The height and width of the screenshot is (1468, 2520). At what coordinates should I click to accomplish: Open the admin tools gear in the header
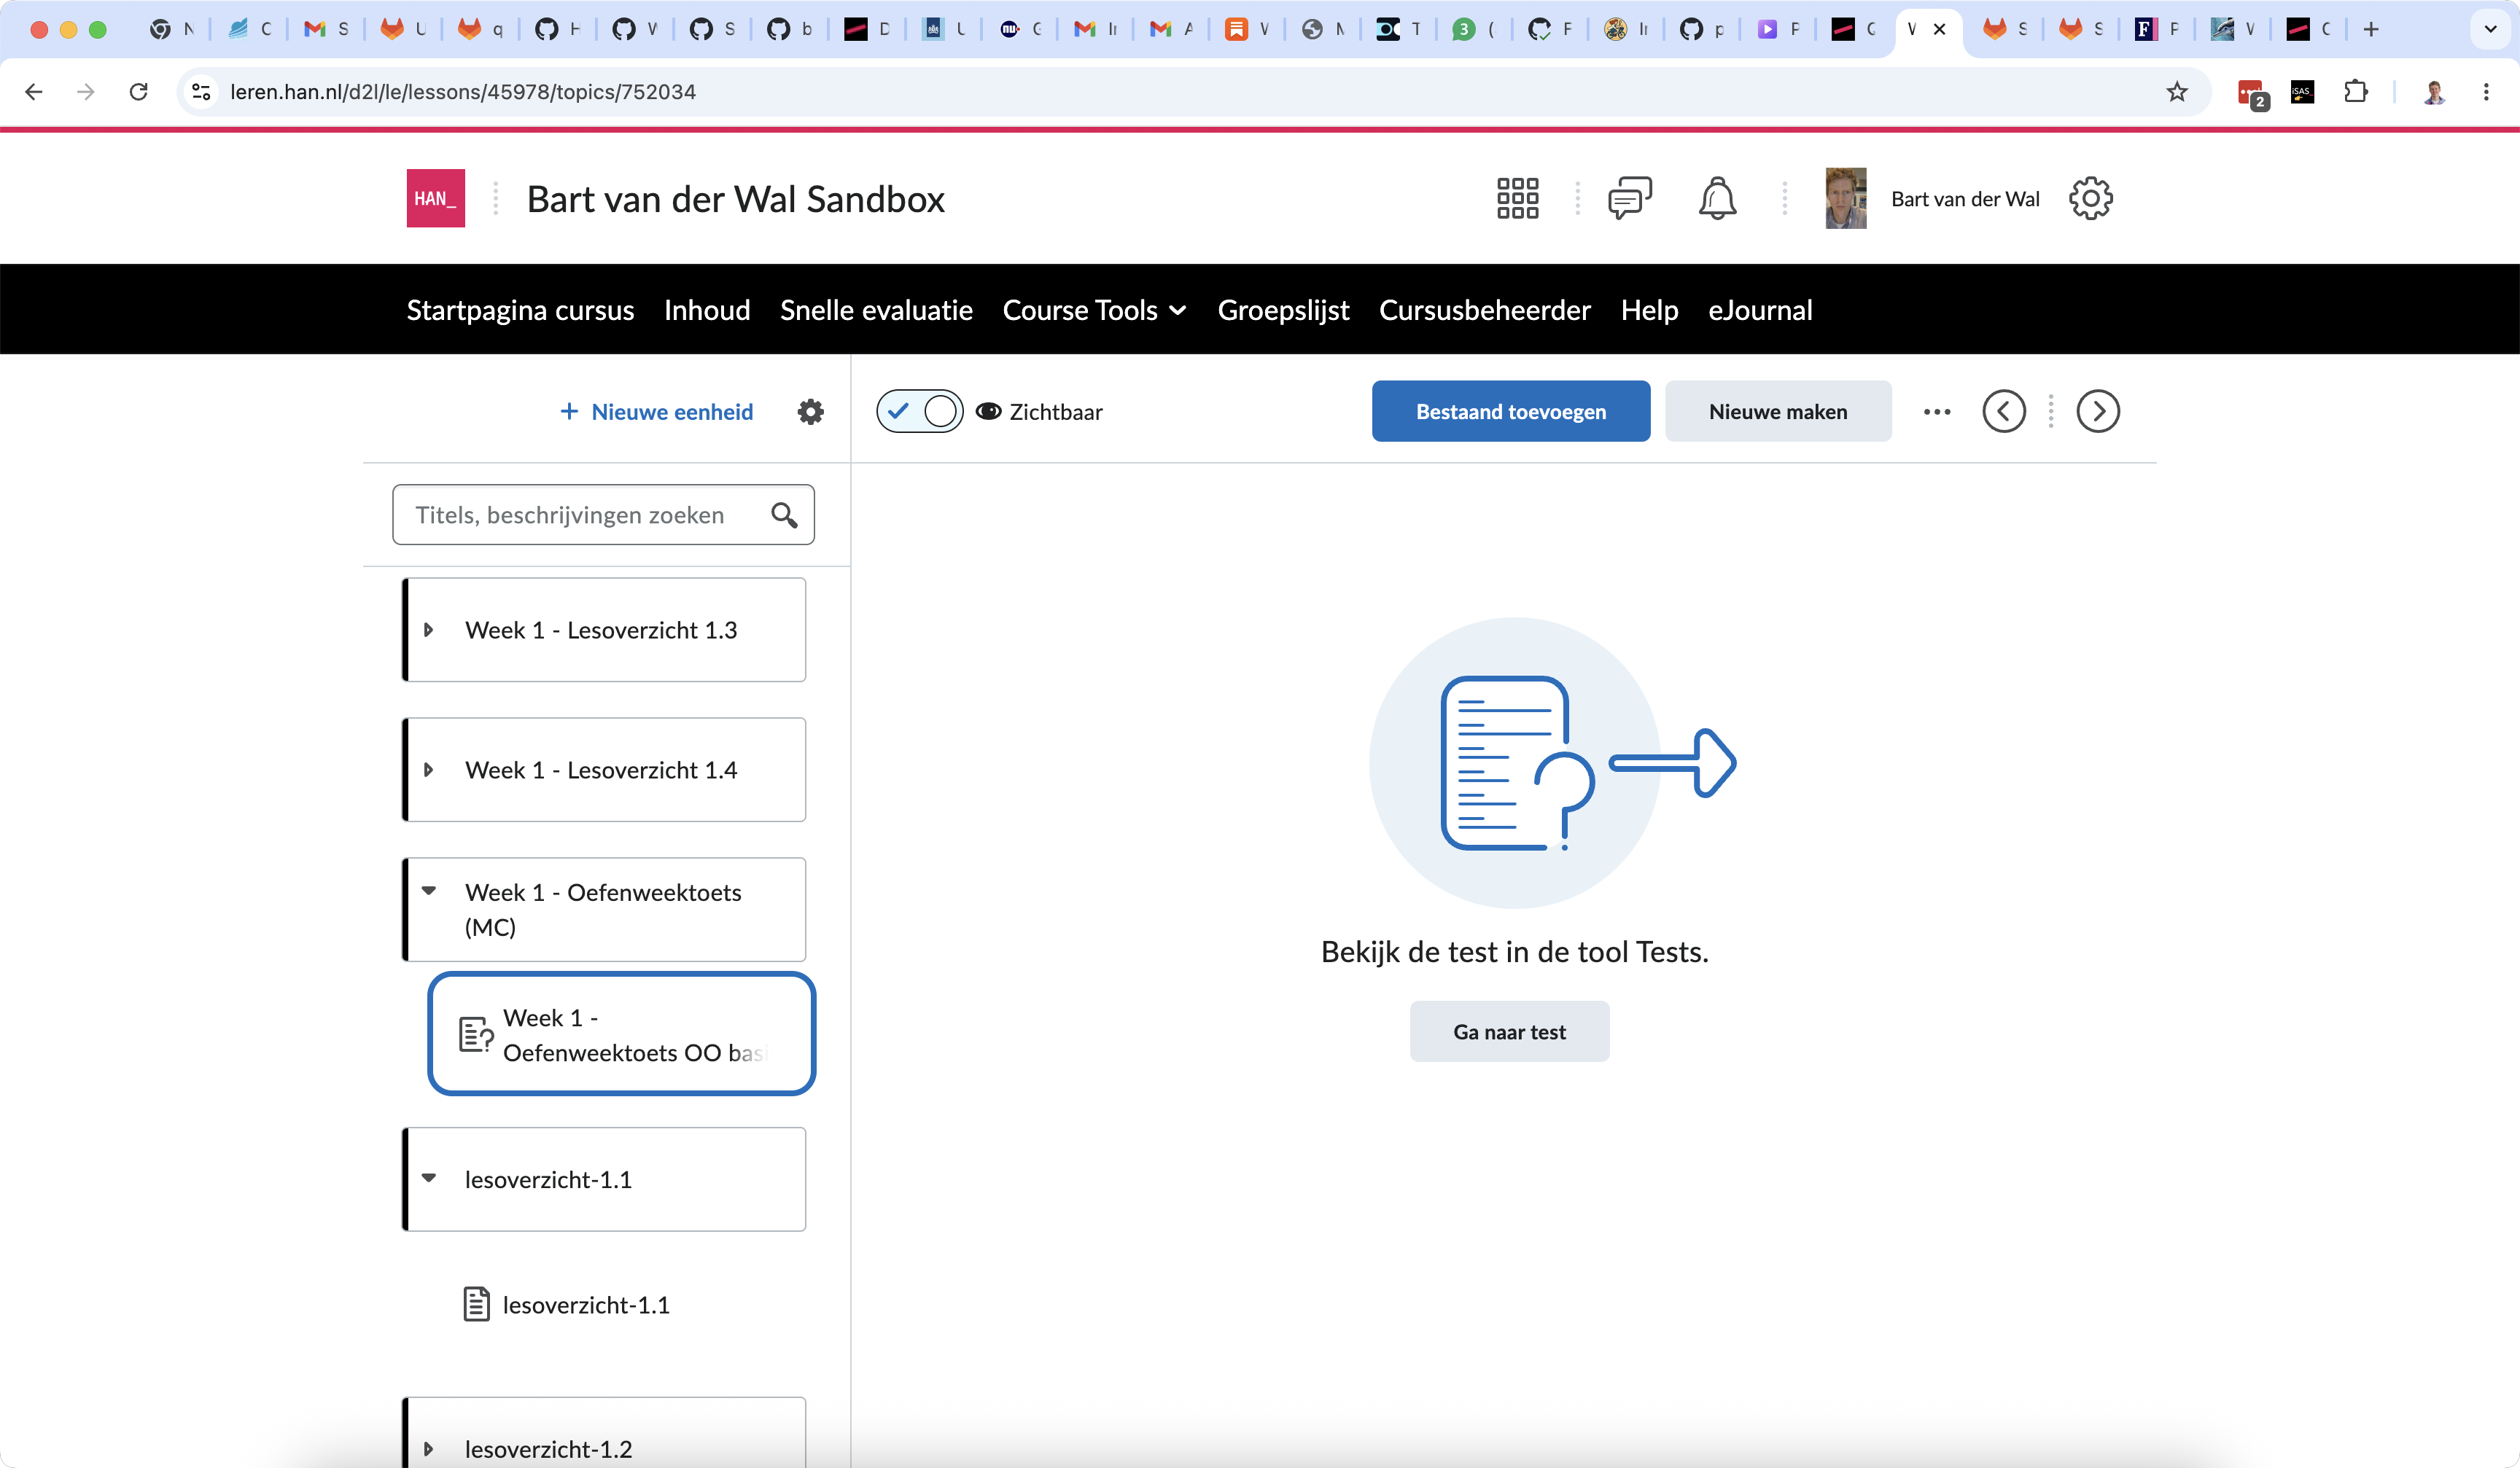pos(2090,198)
